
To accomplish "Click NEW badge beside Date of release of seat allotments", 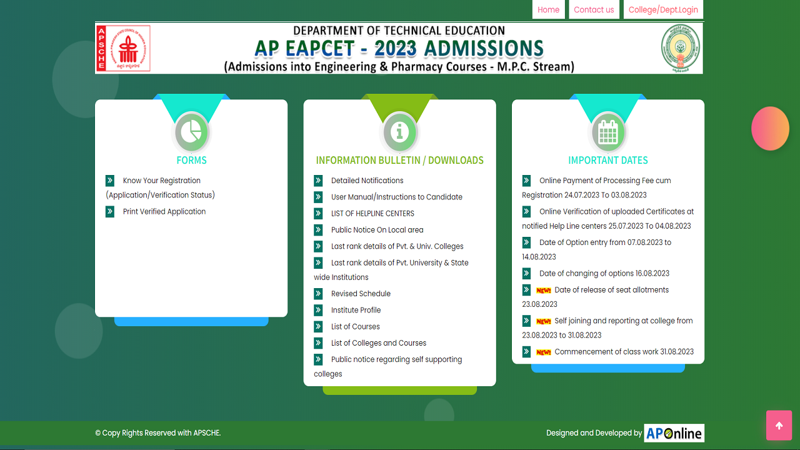I will (x=544, y=291).
